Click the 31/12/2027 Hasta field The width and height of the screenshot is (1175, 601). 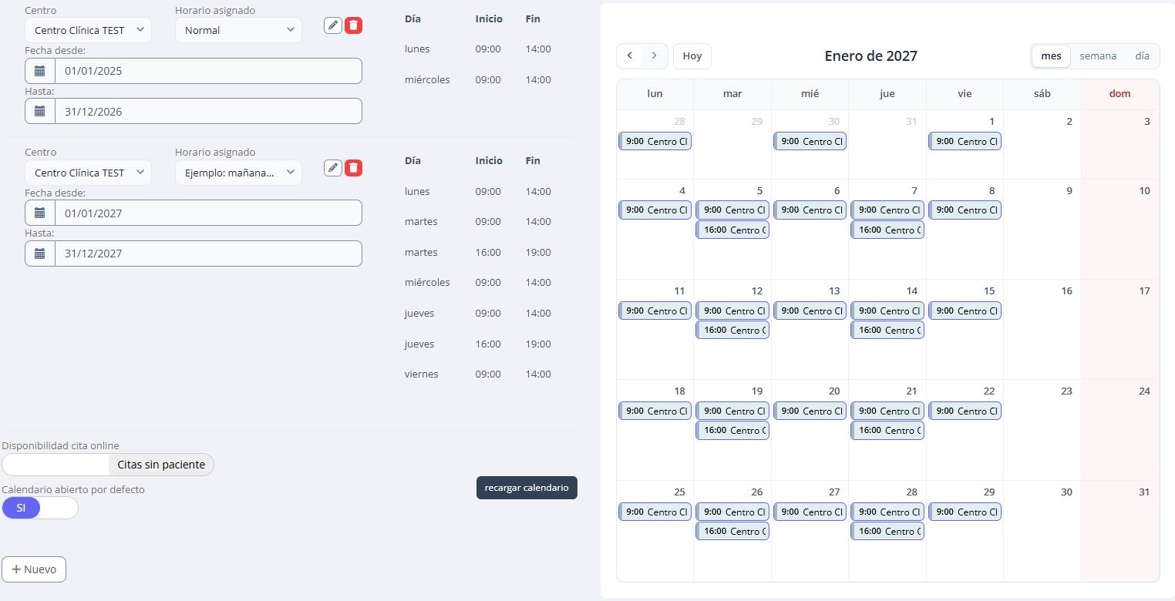tap(208, 253)
